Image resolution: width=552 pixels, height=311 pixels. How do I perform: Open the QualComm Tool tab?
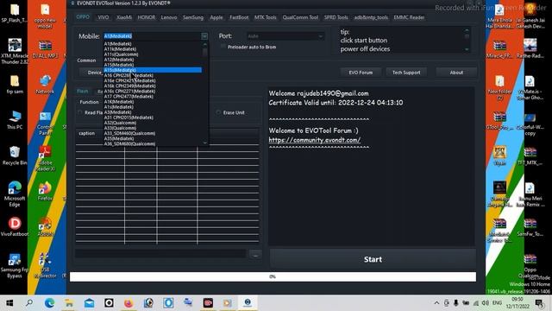300,17
